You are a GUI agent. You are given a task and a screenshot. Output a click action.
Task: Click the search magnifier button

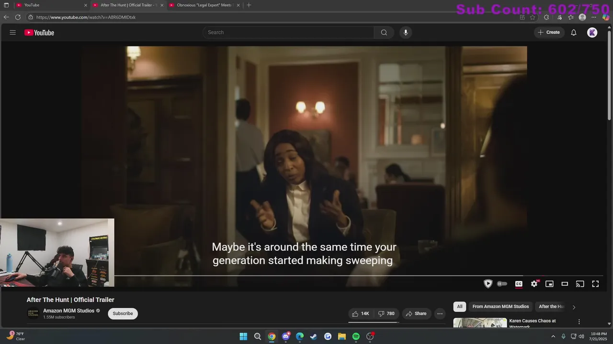pyautogui.click(x=384, y=32)
